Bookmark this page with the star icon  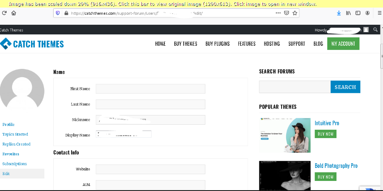click(x=295, y=13)
